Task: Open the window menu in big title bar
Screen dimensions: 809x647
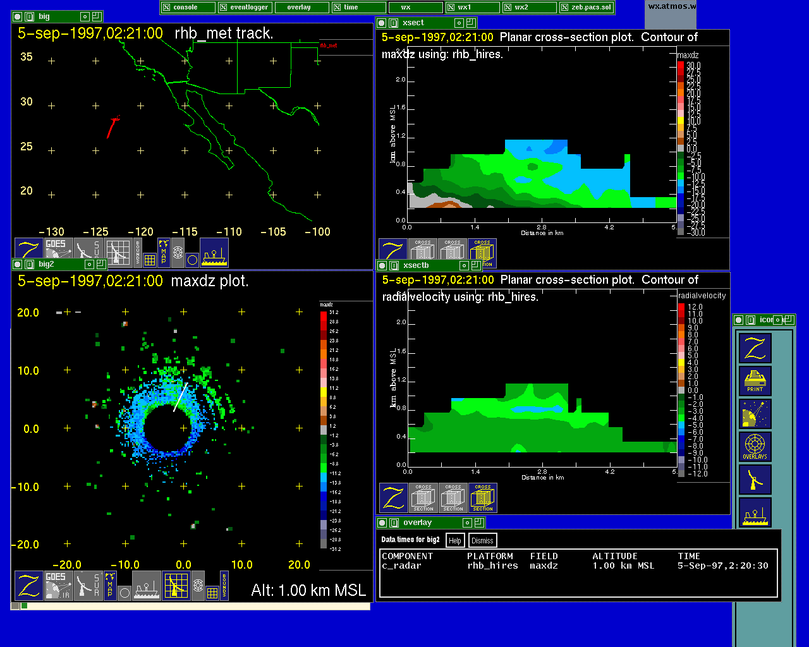Action: click(30, 17)
